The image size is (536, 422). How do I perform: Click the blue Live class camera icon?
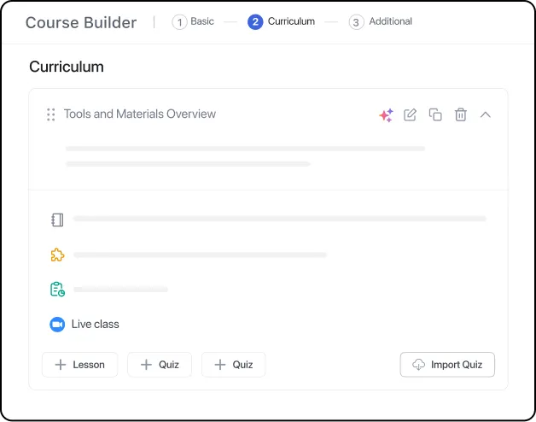tap(57, 325)
